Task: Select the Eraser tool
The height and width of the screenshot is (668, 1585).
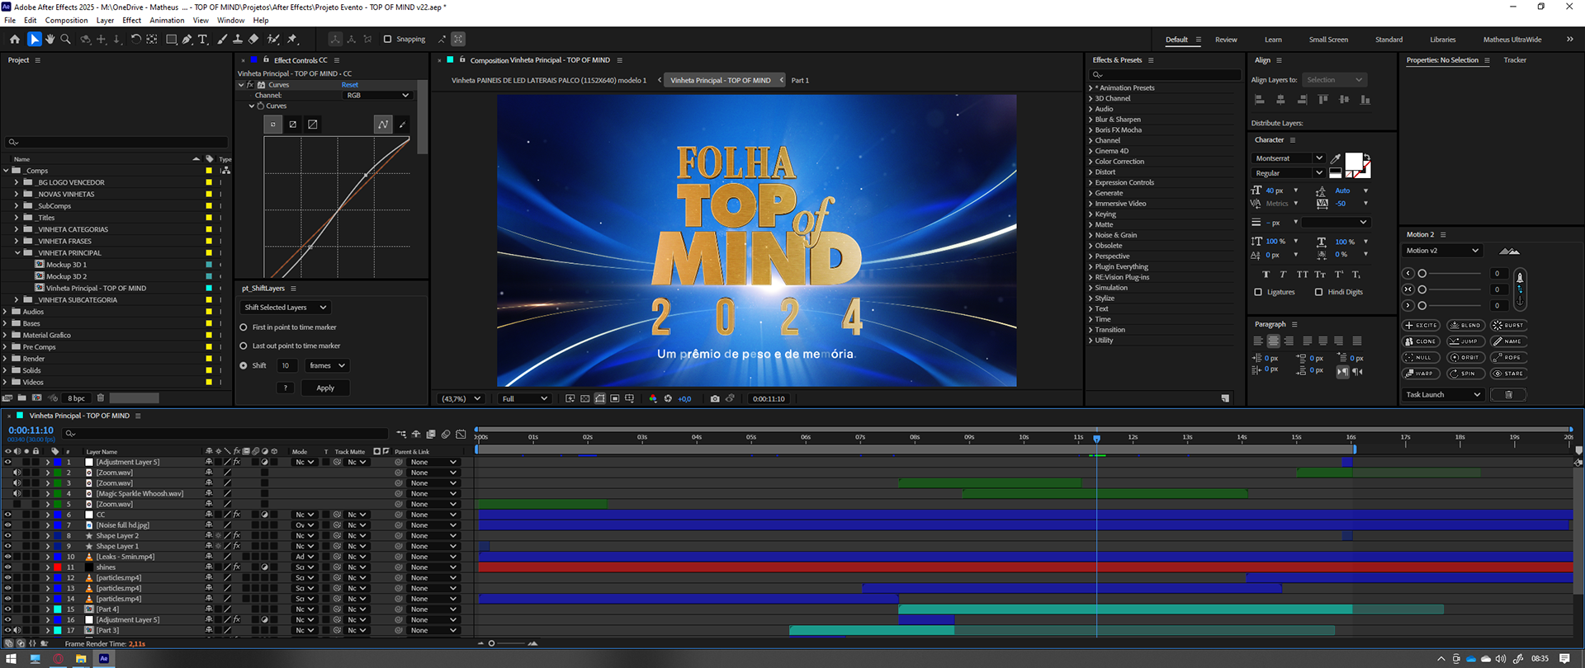Action: 253,39
